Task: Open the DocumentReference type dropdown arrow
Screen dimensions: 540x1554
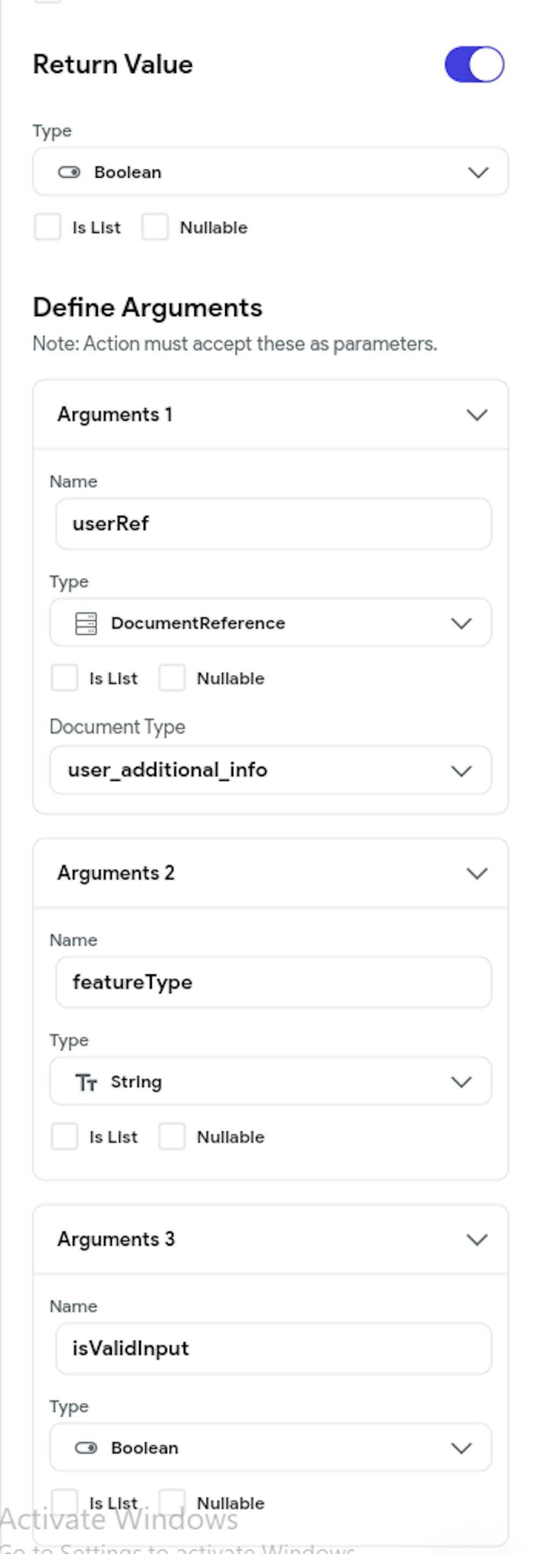Action: (462, 623)
